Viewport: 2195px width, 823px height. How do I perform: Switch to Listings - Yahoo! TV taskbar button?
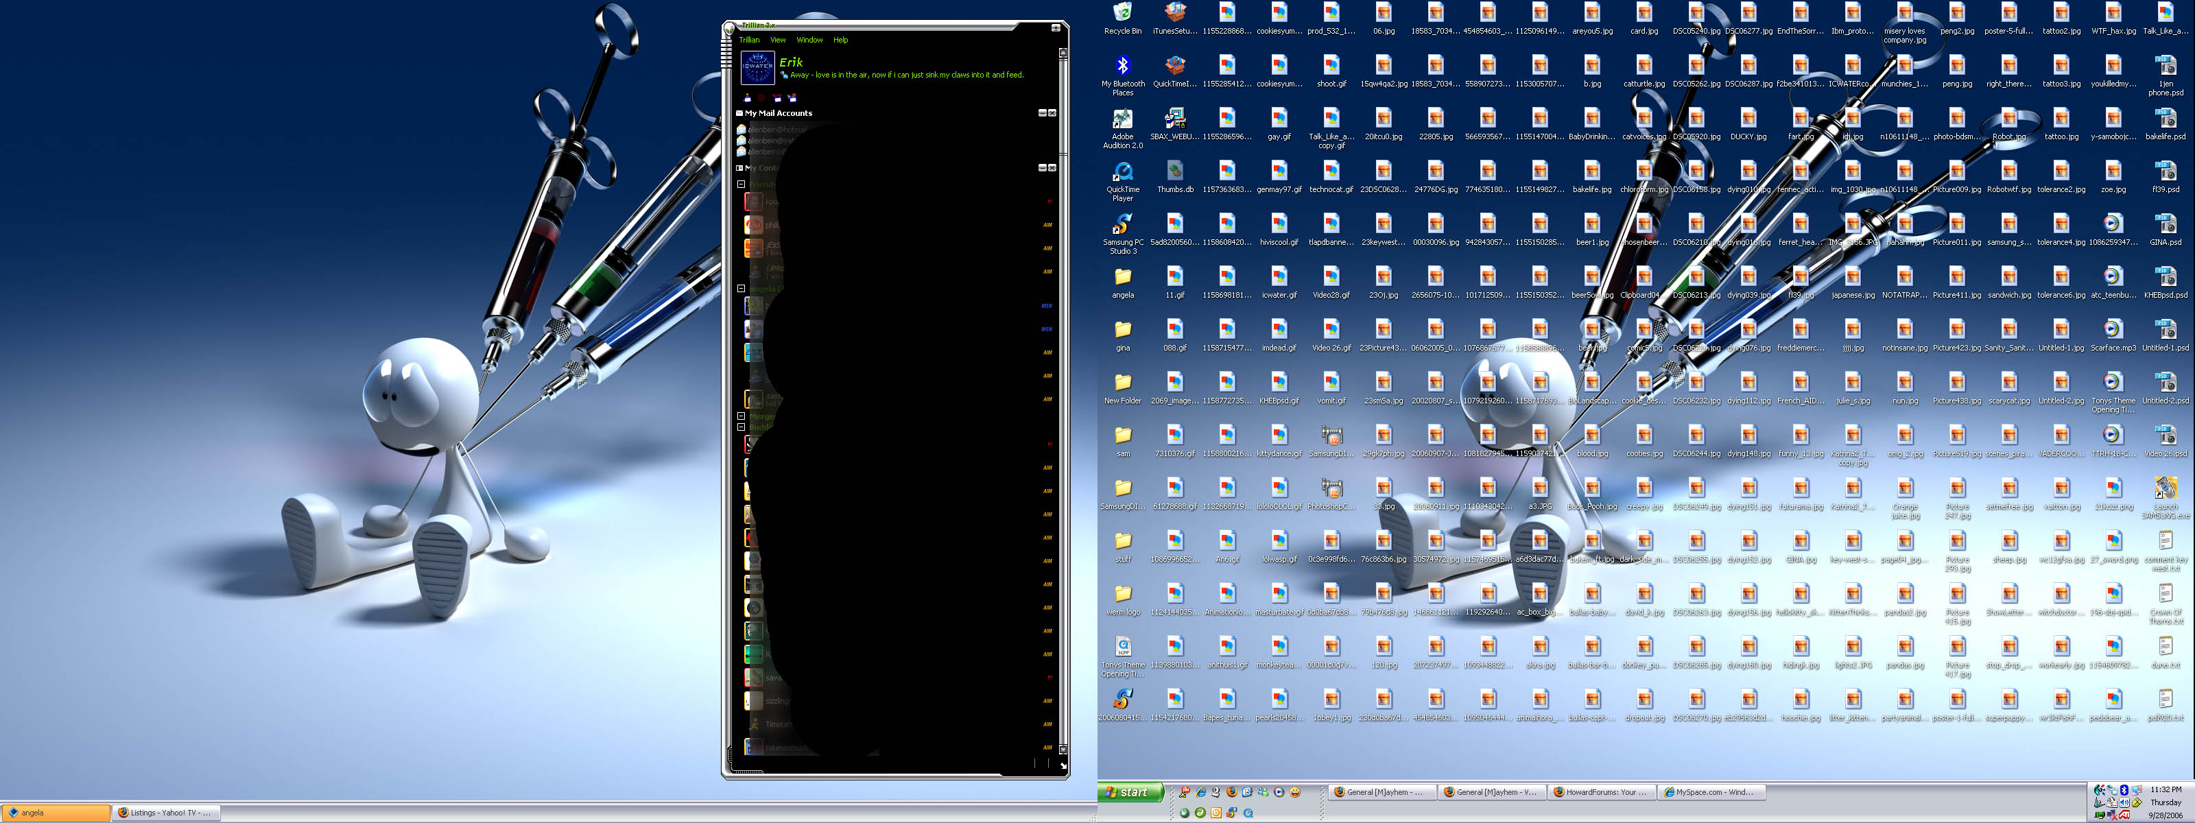[166, 813]
